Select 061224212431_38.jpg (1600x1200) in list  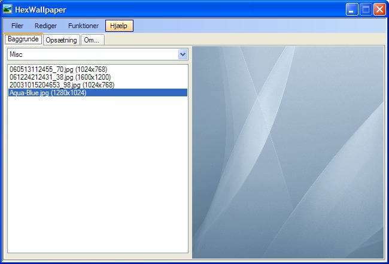(98, 77)
